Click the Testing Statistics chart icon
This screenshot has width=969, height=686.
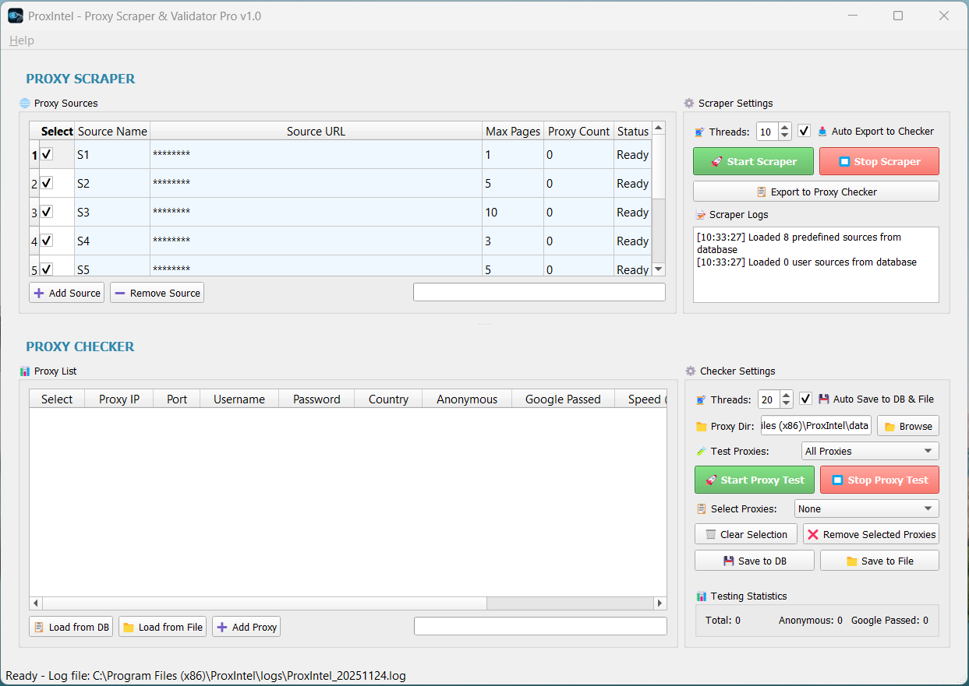702,596
